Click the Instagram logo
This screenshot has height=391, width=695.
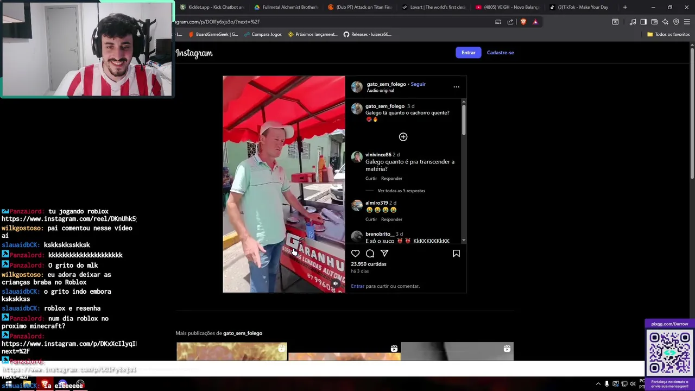pyautogui.click(x=194, y=53)
